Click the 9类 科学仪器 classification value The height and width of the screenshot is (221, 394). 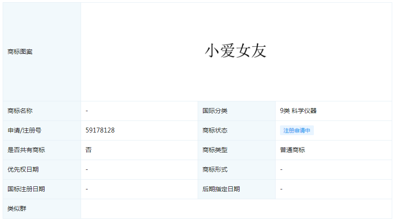[298, 111]
